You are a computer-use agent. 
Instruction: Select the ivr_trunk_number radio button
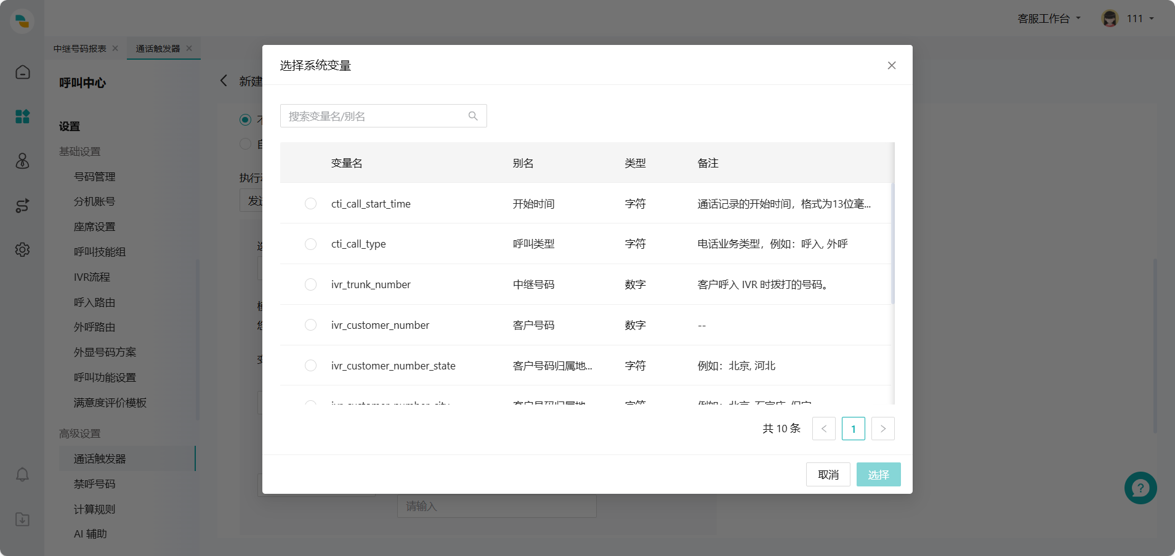pyautogui.click(x=310, y=284)
